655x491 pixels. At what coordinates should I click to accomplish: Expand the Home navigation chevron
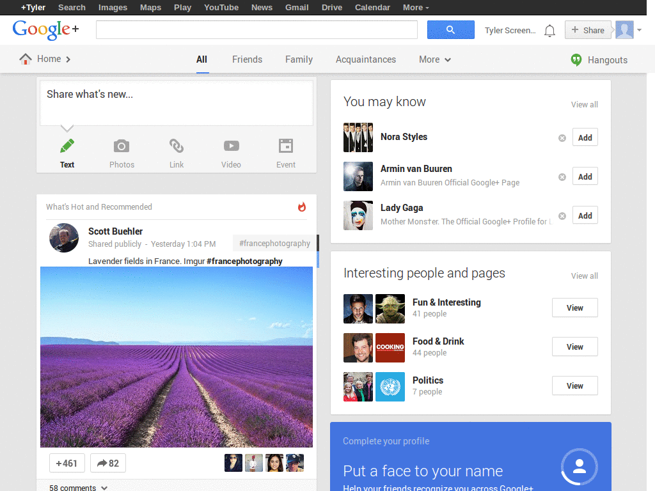tap(68, 59)
